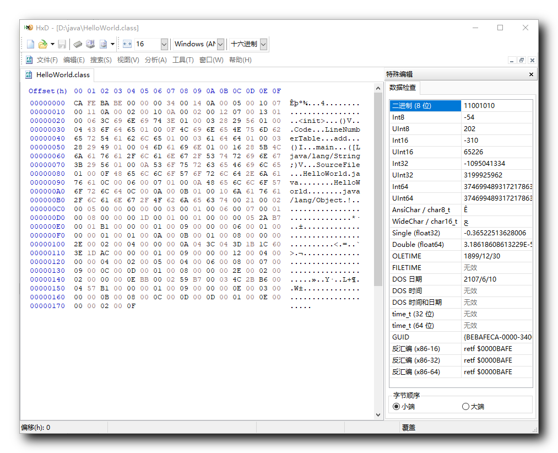Click offset 00000170 in the hex view
The image size is (558, 453).
(x=47, y=306)
